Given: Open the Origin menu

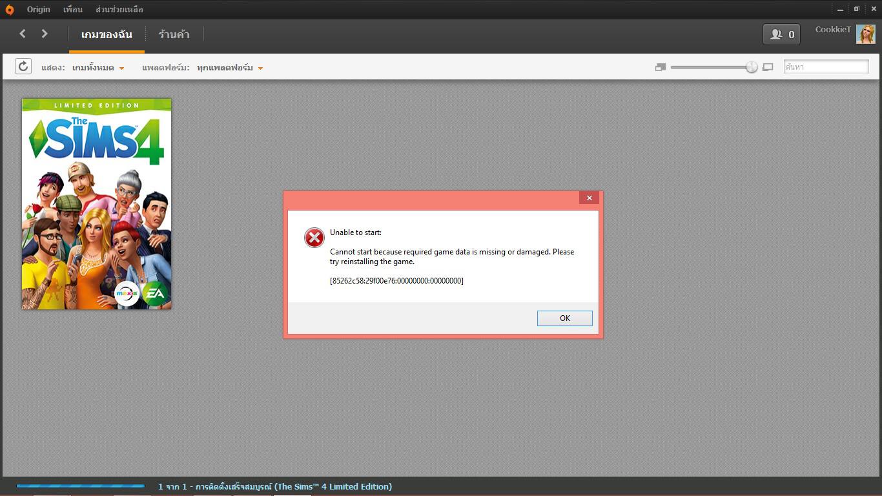Looking at the screenshot, I should (39, 10).
